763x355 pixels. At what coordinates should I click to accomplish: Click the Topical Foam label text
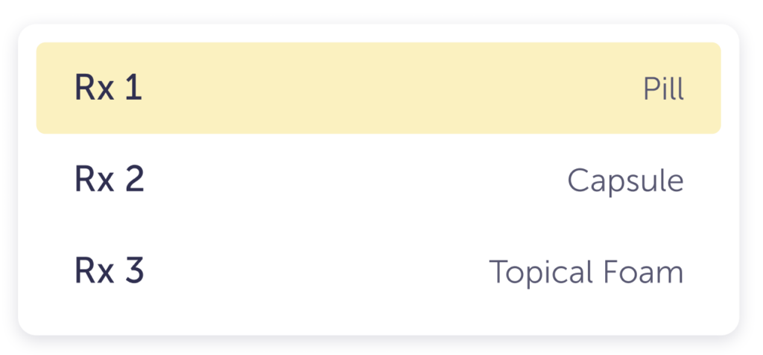(x=586, y=272)
